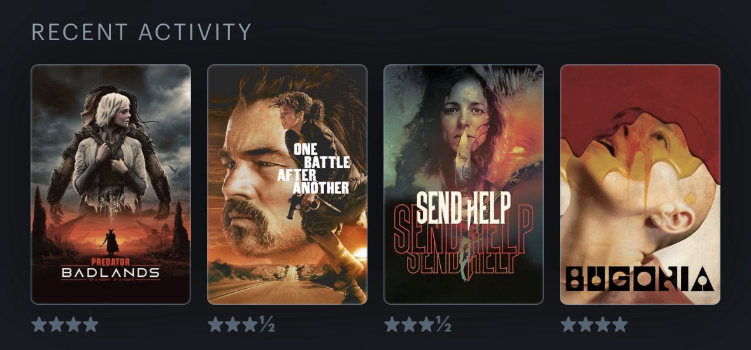Click the second star beneath Send Help

pyautogui.click(x=409, y=324)
